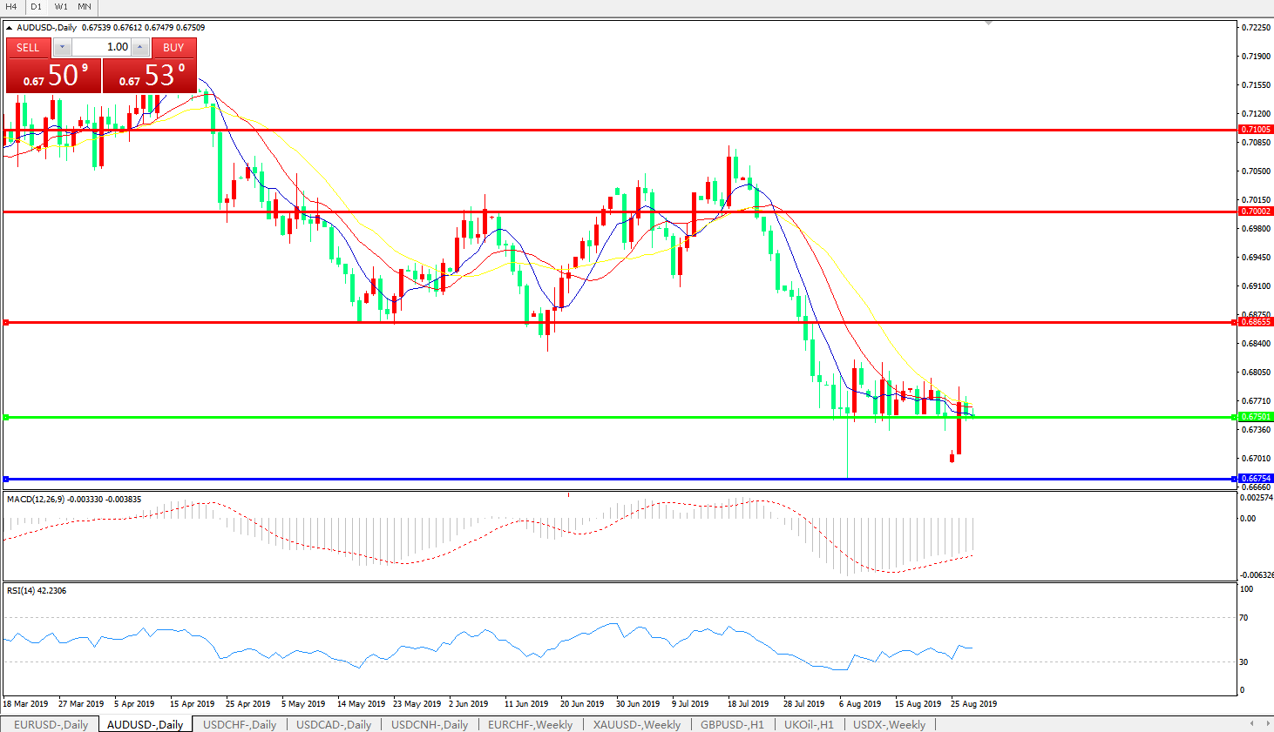Switch to the XAUUSD-,Weekly chart tab
1274x732 pixels.
click(x=636, y=724)
